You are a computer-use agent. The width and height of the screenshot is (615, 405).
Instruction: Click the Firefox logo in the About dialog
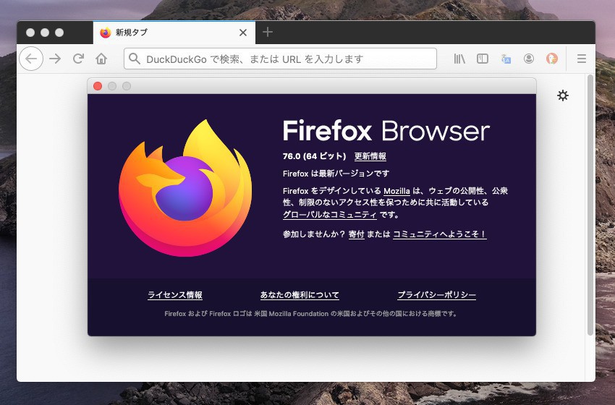(x=185, y=188)
